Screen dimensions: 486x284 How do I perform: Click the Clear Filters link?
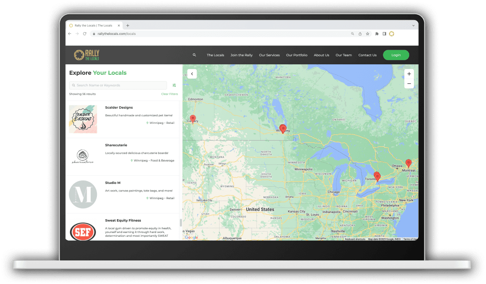pos(169,94)
